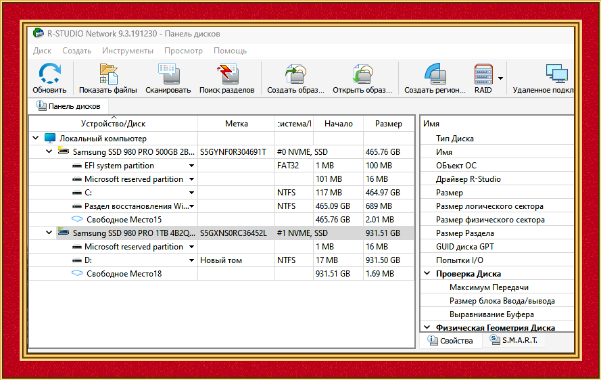Click Размер блока Ввода/вывода property
The height and width of the screenshot is (380, 601).
tap(497, 301)
